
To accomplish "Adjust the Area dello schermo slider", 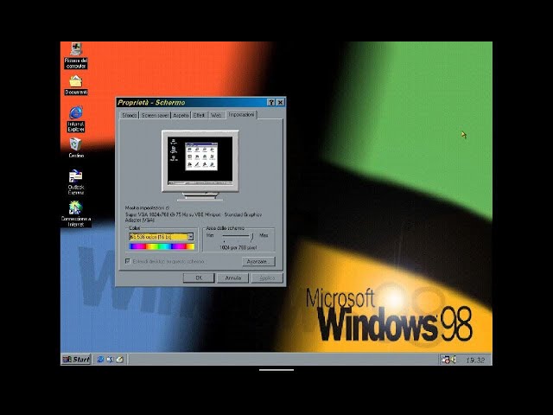I will point(251,236).
